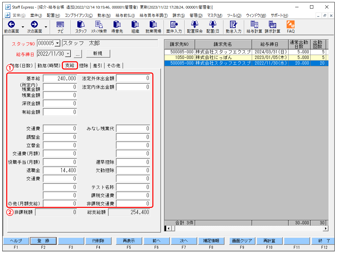Expand the 給与締日 date dropdown

(68, 54)
